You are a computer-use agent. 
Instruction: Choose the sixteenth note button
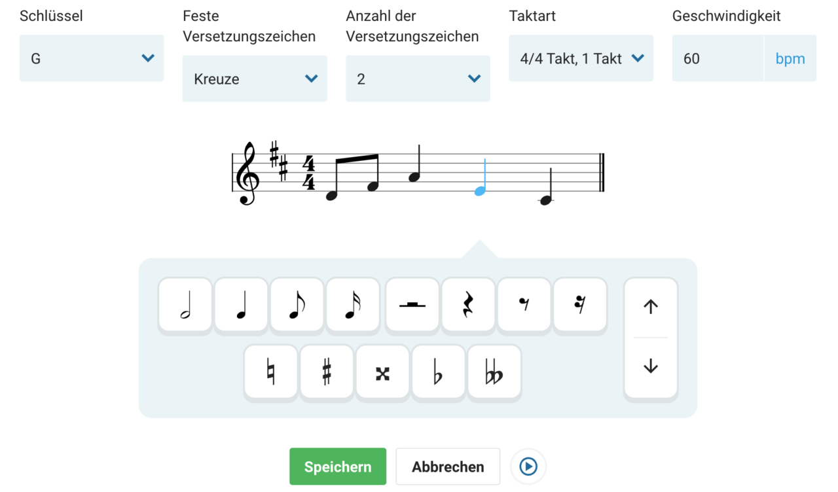click(x=354, y=305)
